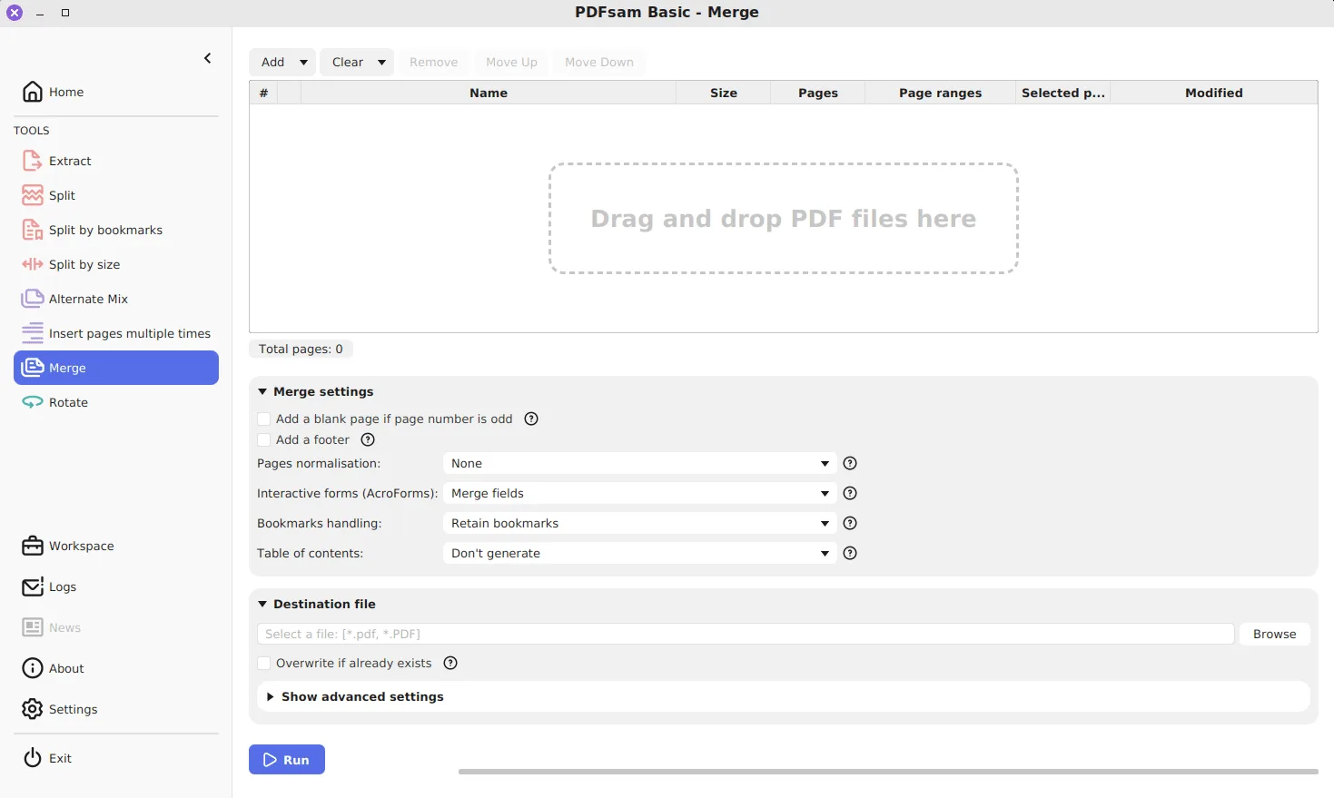Click the Exit power icon

click(x=33, y=758)
